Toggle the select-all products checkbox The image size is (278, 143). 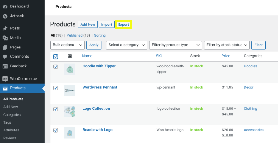[x=56, y=57]
